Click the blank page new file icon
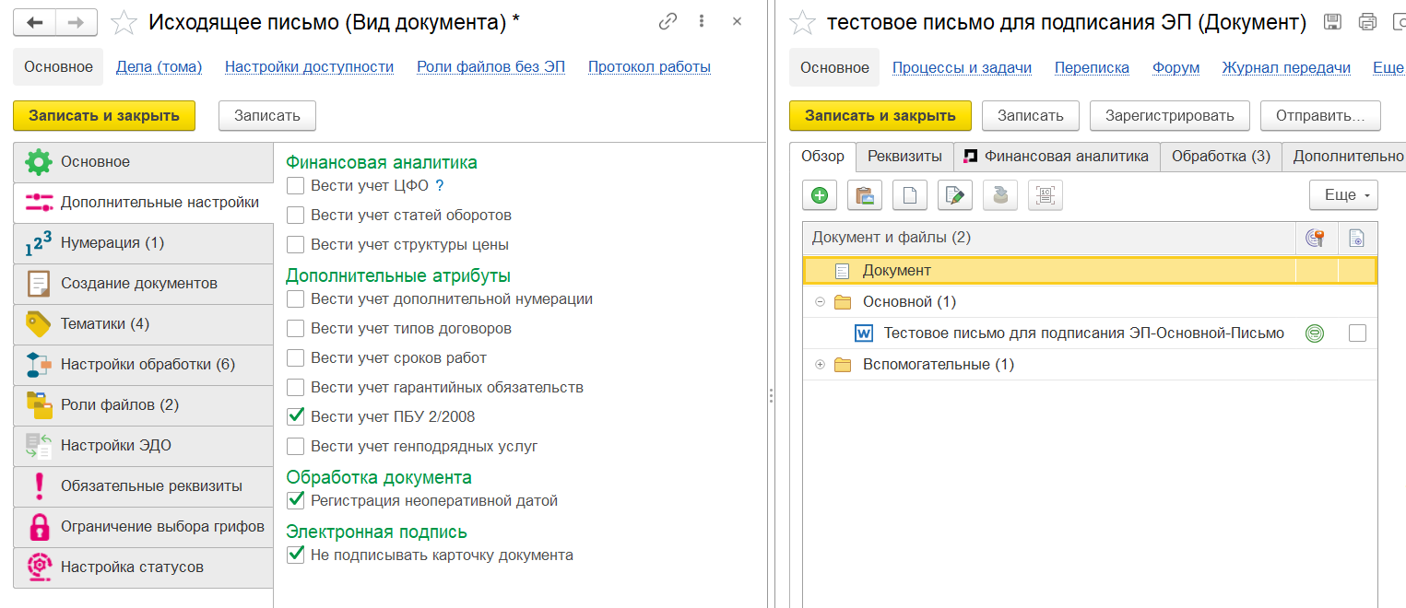The height and width of the screenshot is (608, 1406). point(910,194)
